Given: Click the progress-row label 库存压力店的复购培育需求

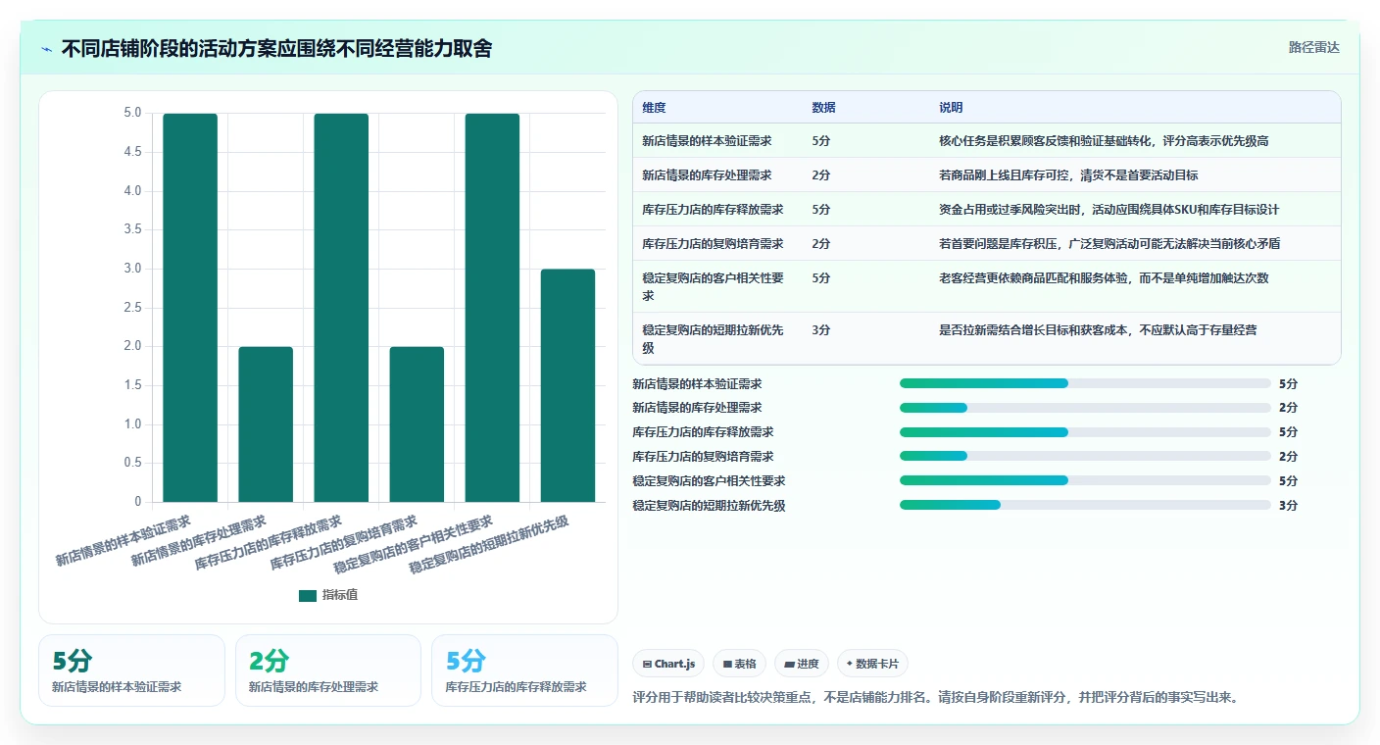Looking at the screenshot, I should coord(703,457).
